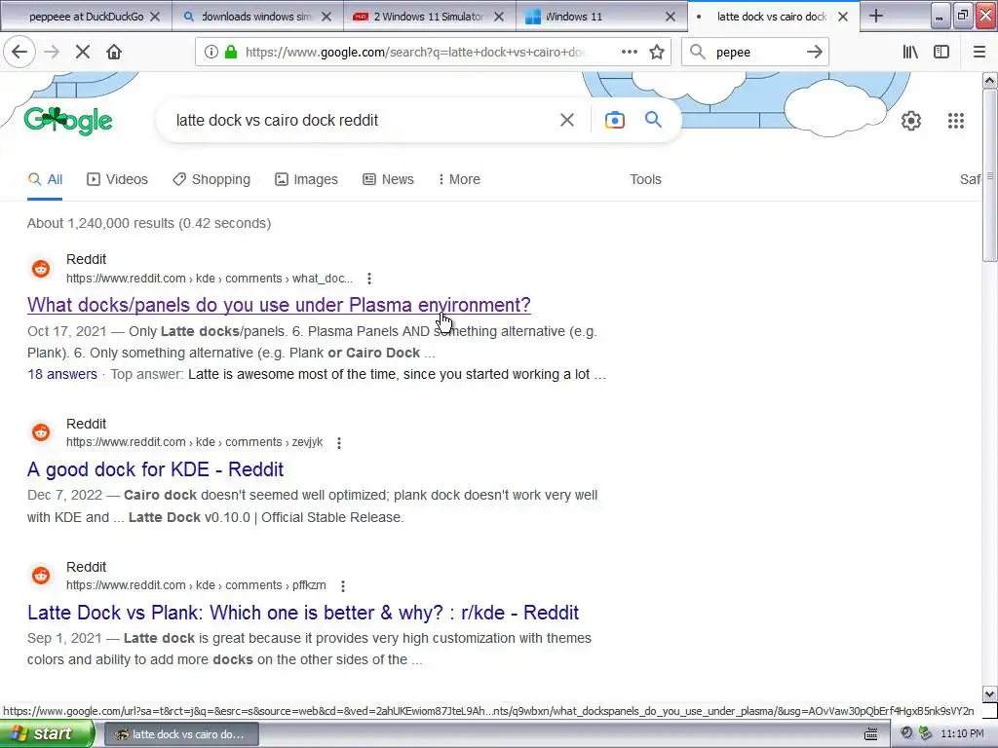Image resolution: width=998 pixels, height=748 pixels.
Task: Switch to 2 Windows 11 Simulator tab
Action: 429,17
